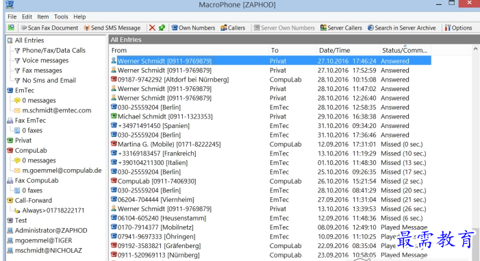Image resolution: width=480 pixels, height=261 pixels.
Task: Open Options from the toolbar
Action: [458, 28]
